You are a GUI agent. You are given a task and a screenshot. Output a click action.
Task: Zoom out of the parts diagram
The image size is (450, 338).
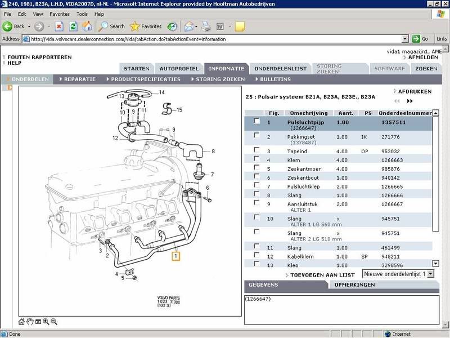pyautogui.click(x=54, y=322)
